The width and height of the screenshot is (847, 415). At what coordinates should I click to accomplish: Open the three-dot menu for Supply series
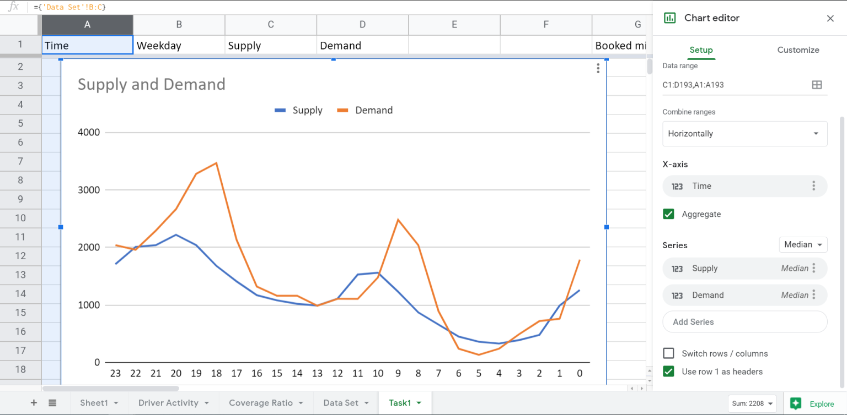click(814, 268)
